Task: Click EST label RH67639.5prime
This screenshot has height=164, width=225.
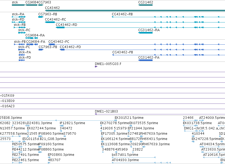Action: 154,134
